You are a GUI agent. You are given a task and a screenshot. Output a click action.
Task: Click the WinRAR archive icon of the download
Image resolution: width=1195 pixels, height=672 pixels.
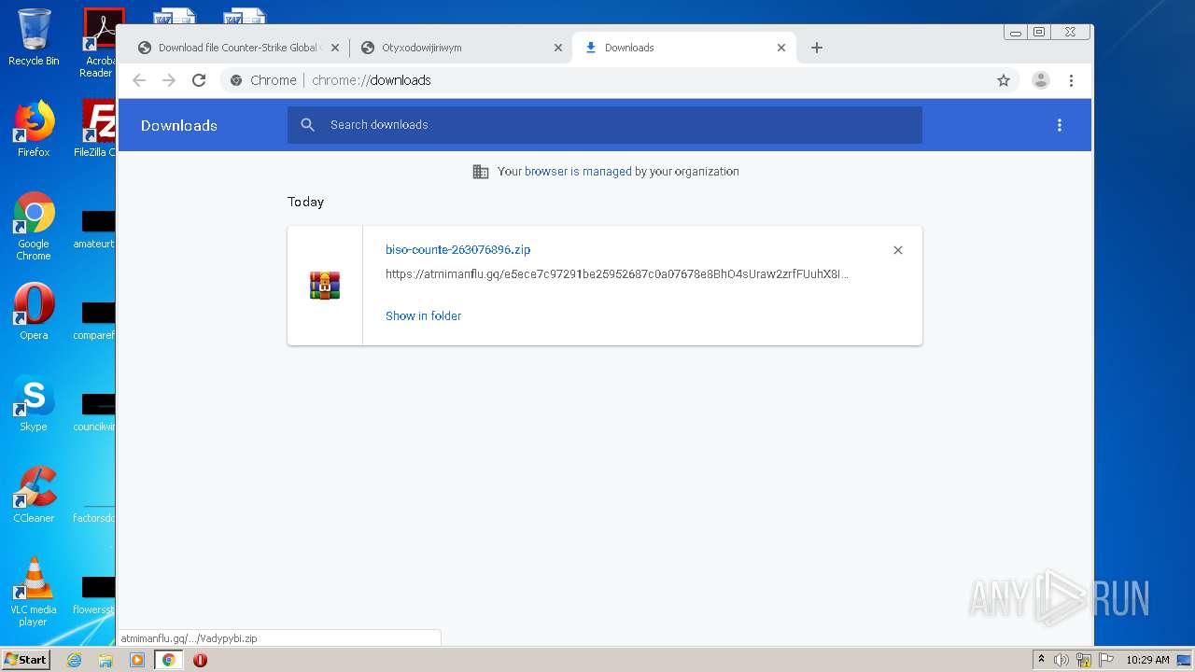click(325, 286)
